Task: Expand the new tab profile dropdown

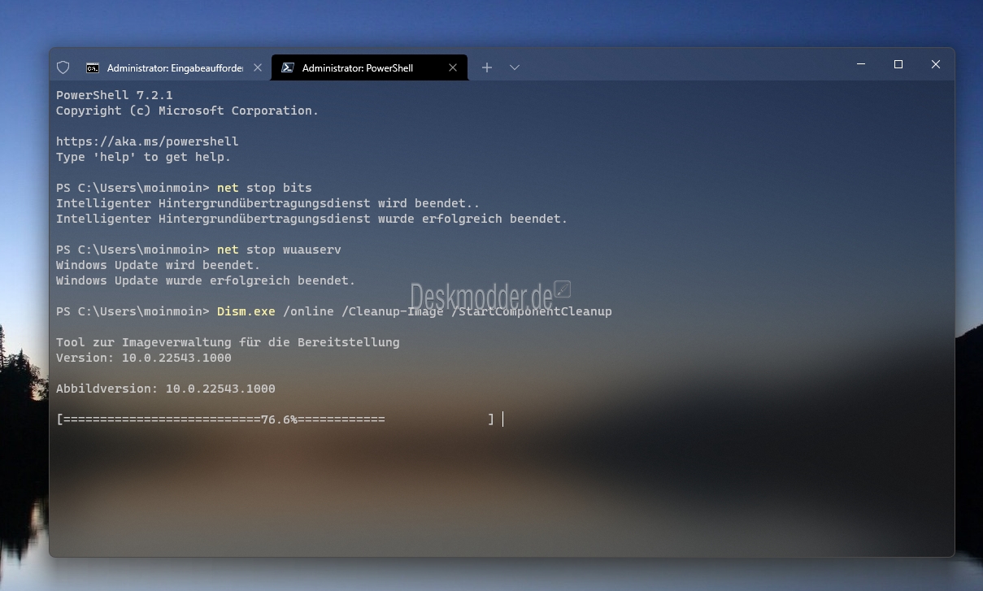Action: tap(515, 67)
